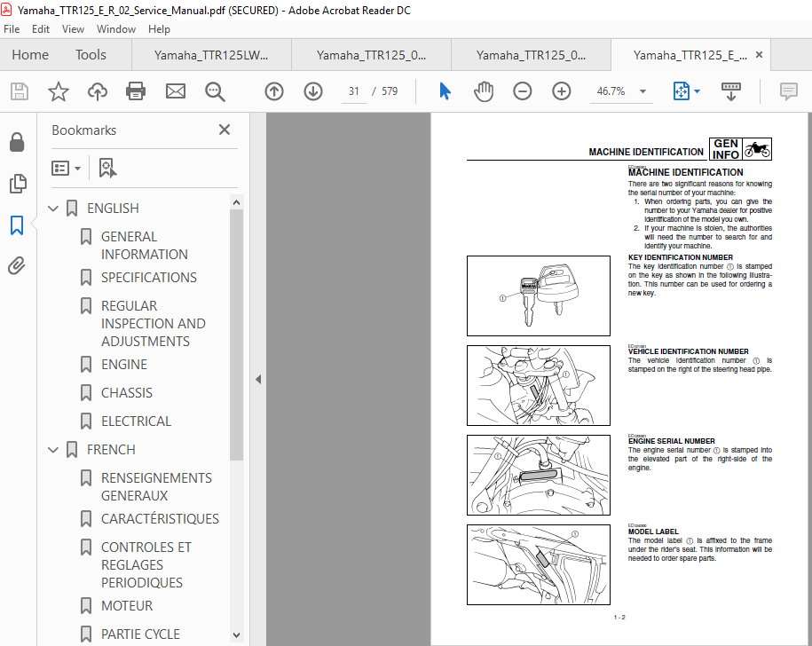Jump to REGULAR INSPECTION AND ADJUSTMENTS bookmark
This screenshot has height=646, width=812.
pos(153,324)
